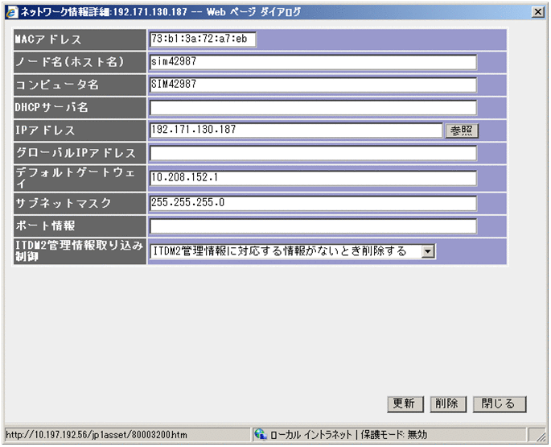Focus the ノード名(ホスト名) field with sim42987

click(x=313, y=62)
